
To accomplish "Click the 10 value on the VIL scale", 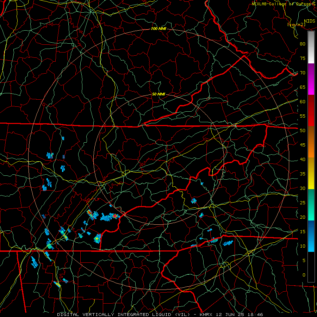I will 303,246.
